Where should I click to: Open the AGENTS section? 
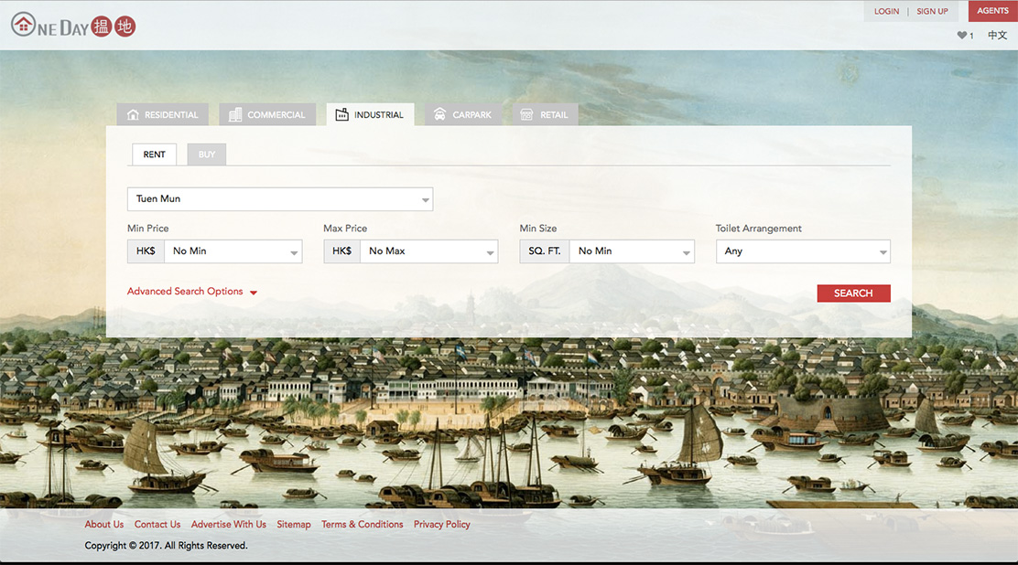tap(992, 10)
